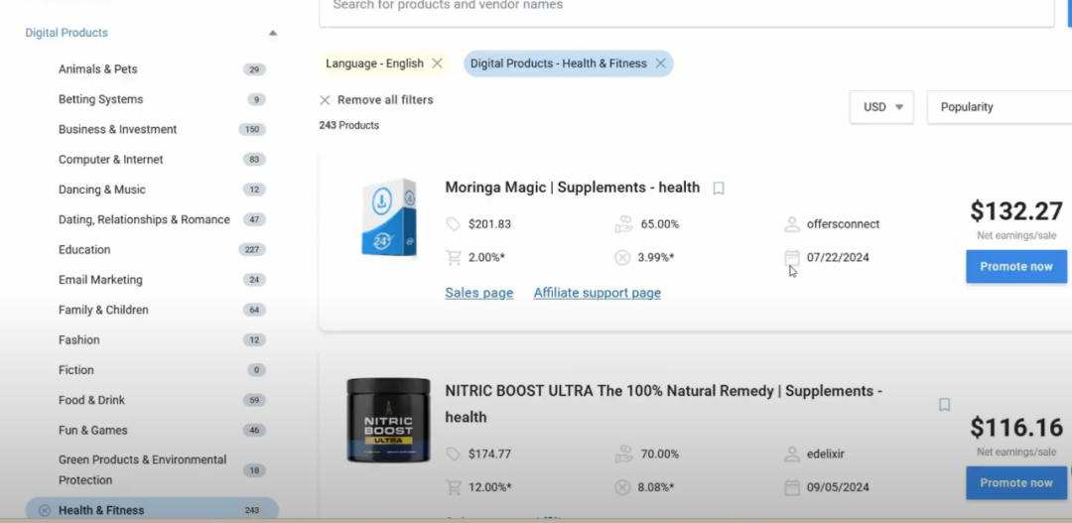Bookmark the Moringa Magic product
This screenshot has width=1072, height=523.
click(x=719, y=189)
